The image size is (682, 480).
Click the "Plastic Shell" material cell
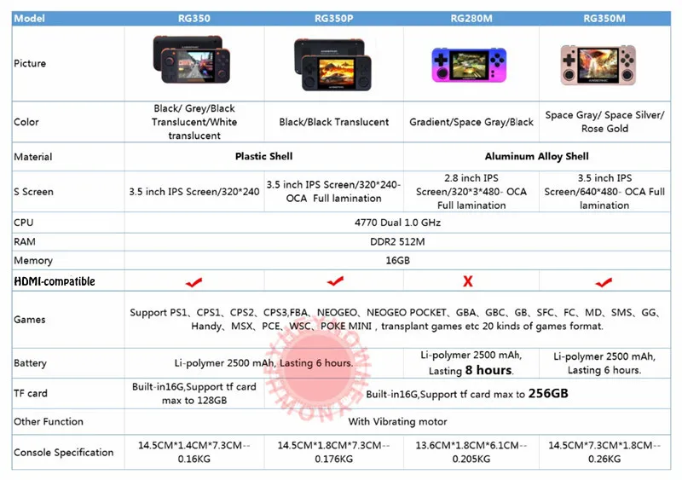coord(263,156)
